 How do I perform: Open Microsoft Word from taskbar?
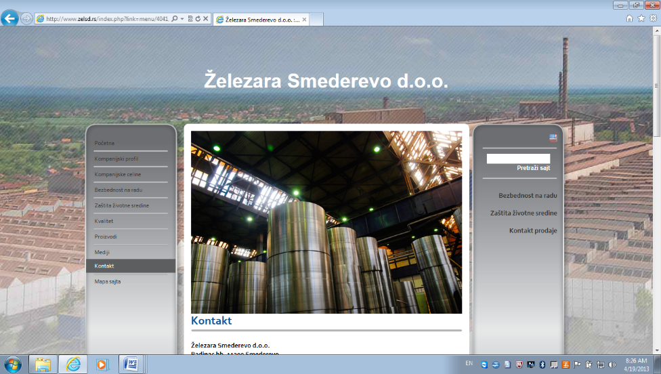pyautogui.click(x=131, y=365)
